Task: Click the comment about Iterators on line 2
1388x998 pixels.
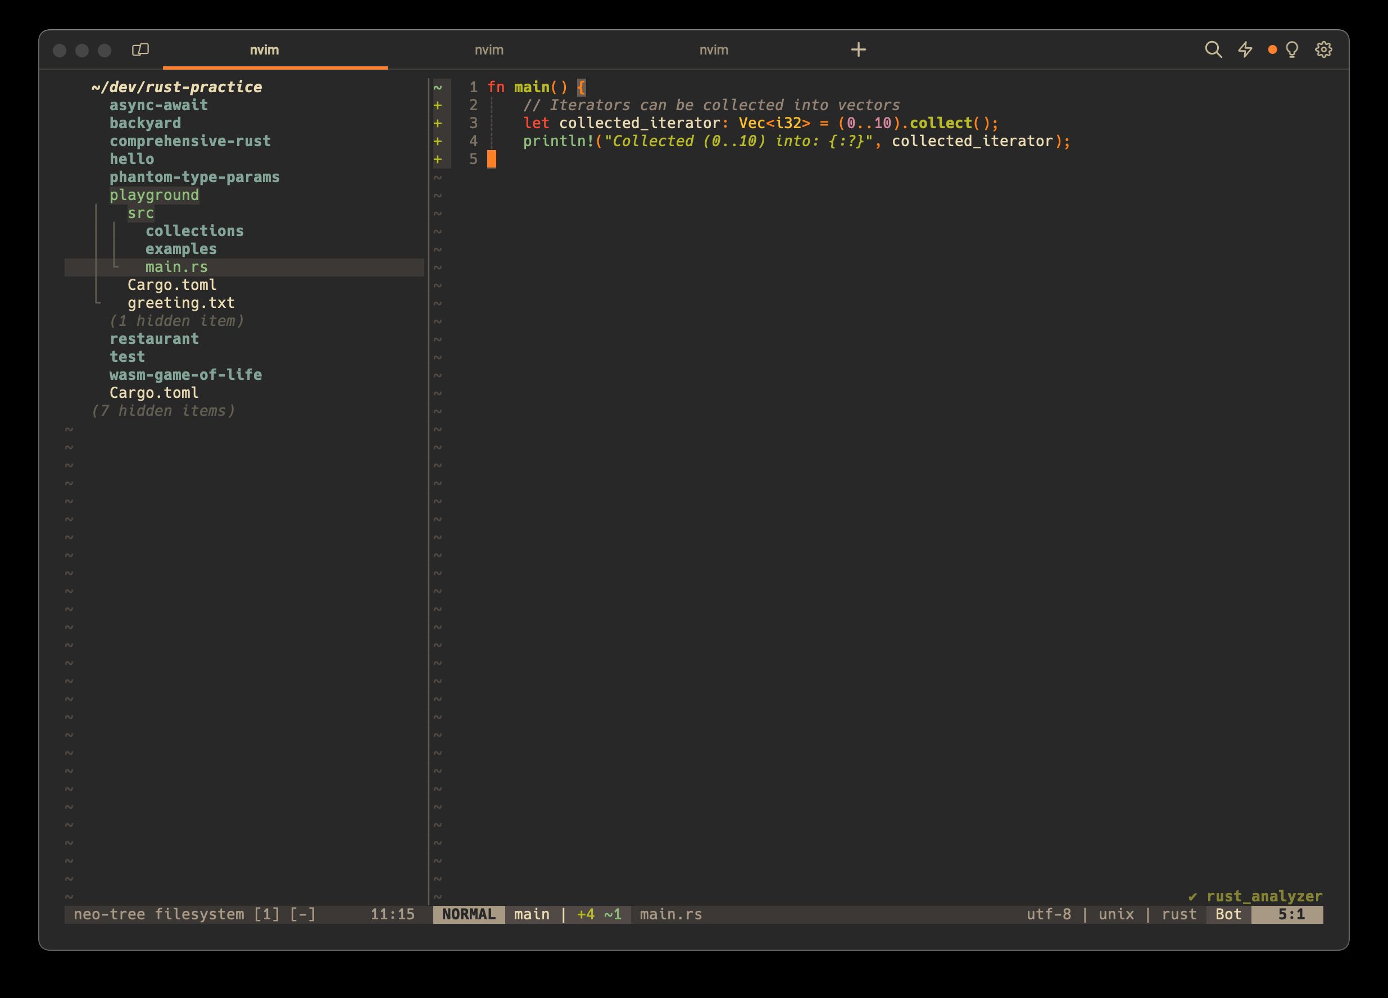Action: point(711,105)
